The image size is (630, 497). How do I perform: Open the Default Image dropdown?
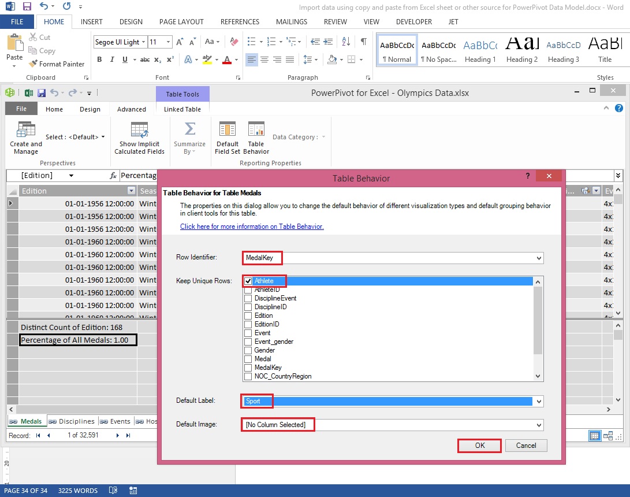click(x=538, y=424)
